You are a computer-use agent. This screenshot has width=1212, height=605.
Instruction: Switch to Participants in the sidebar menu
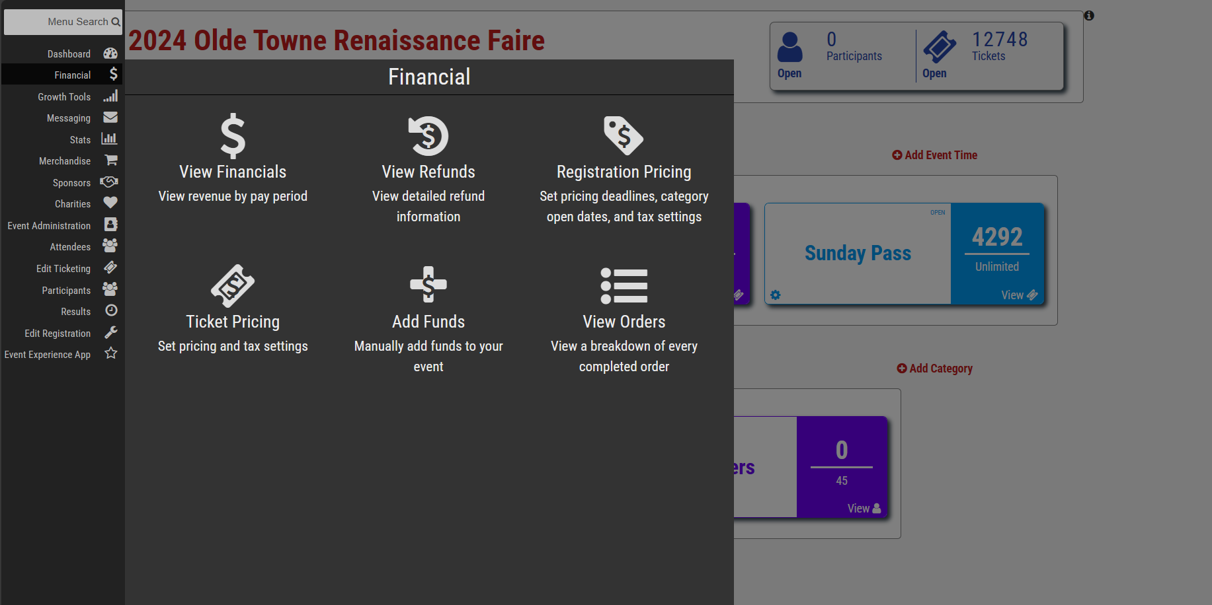click(66, 290)
